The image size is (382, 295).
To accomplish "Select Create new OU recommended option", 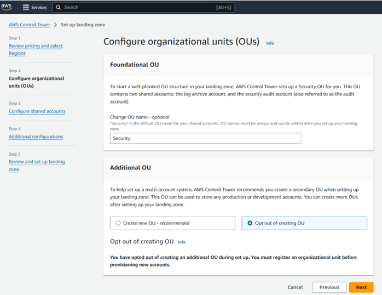I will 172,223.
